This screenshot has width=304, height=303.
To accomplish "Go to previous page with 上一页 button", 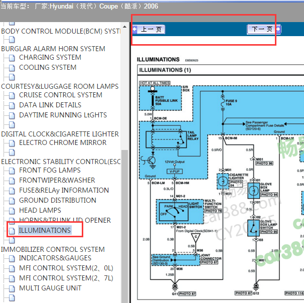I will pos(149,29).
